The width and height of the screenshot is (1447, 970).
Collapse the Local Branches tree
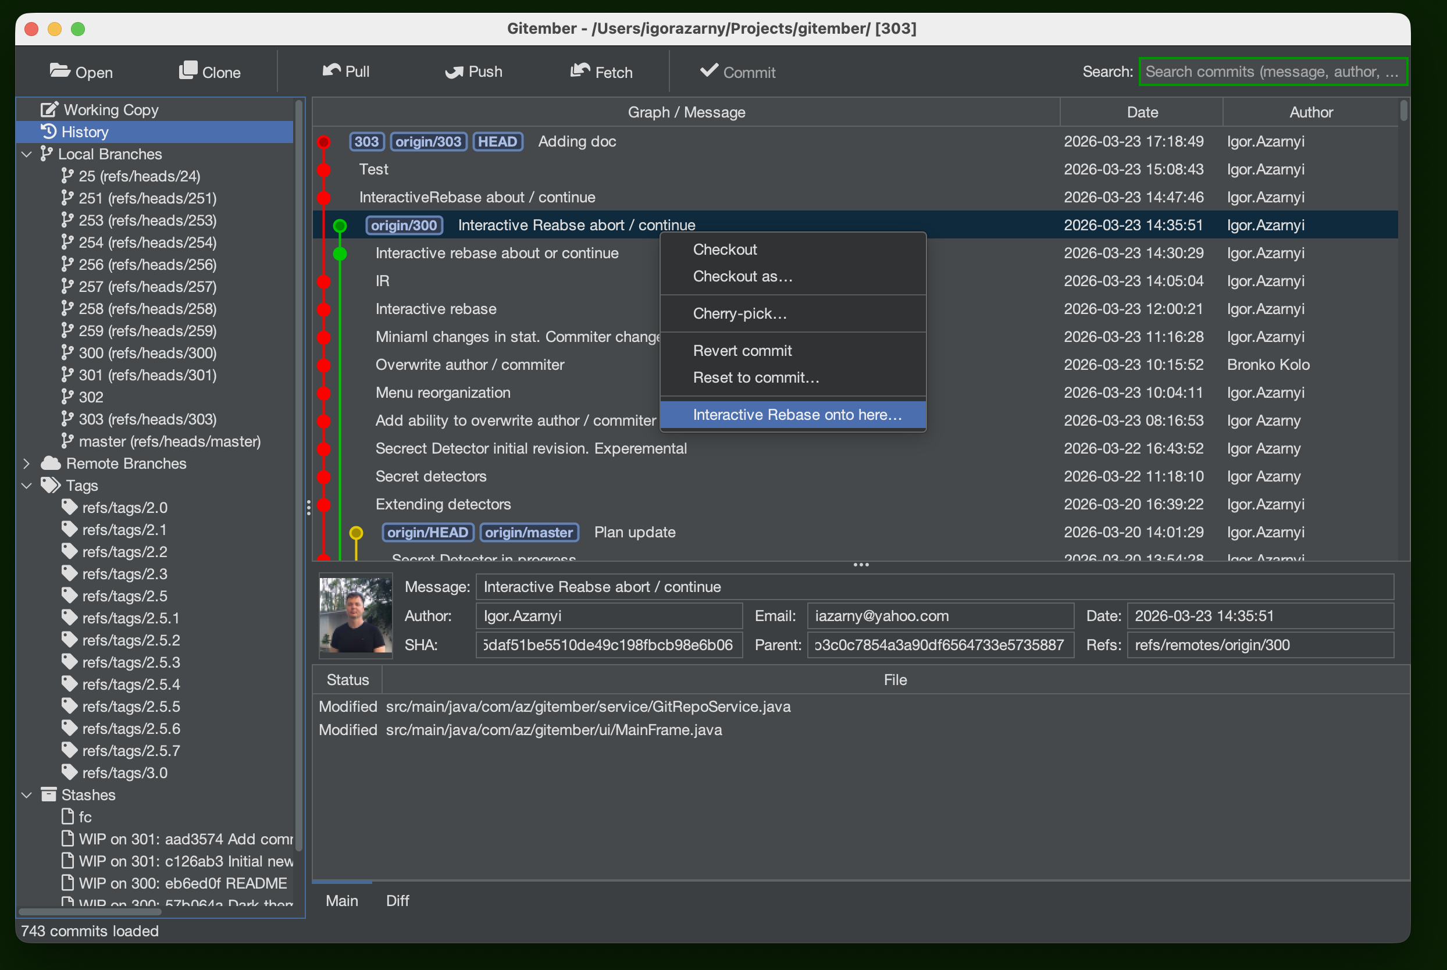click(26, 154)
